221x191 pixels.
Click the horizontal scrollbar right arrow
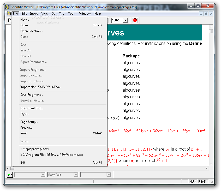click(207, 168)
